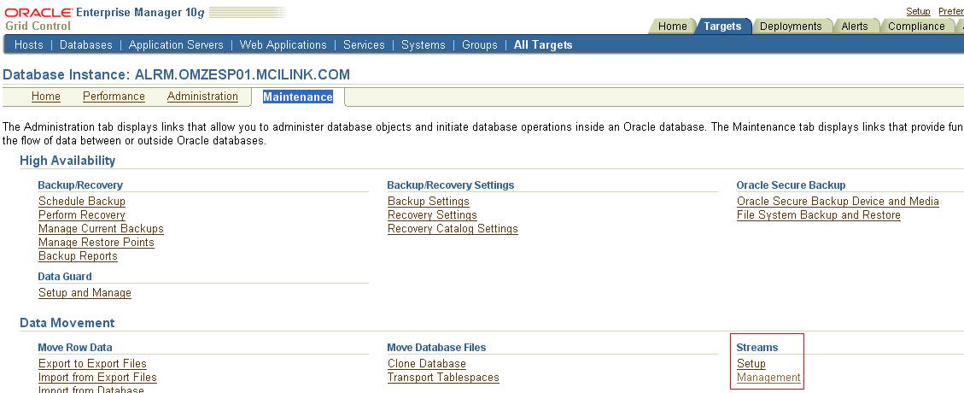This screenshot has width=964, height=393.
Task: Click the Data Movement section heading
Action: (67, 323)
